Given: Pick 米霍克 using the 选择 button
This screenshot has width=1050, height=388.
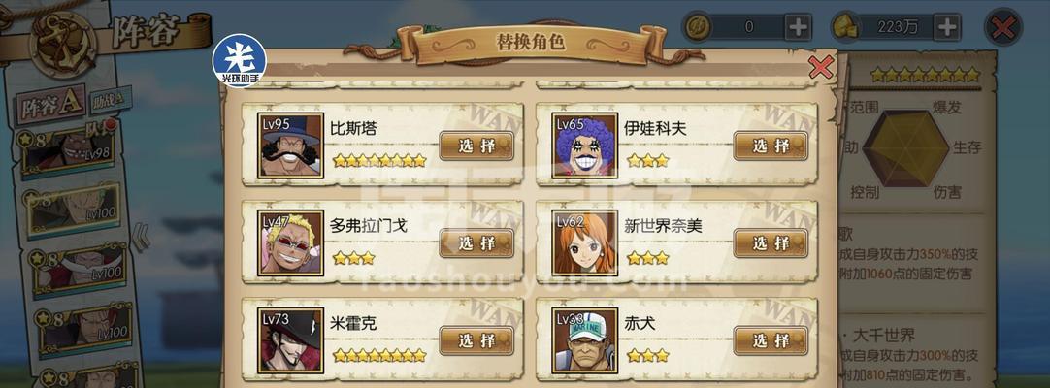Looking at the screenshot, I should coord(476,340).
